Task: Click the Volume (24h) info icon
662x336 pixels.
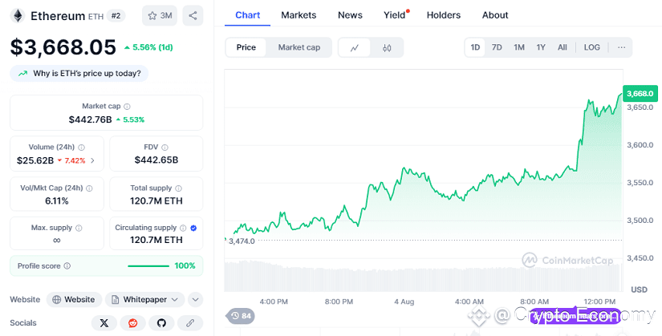Action: coord(82,148)
